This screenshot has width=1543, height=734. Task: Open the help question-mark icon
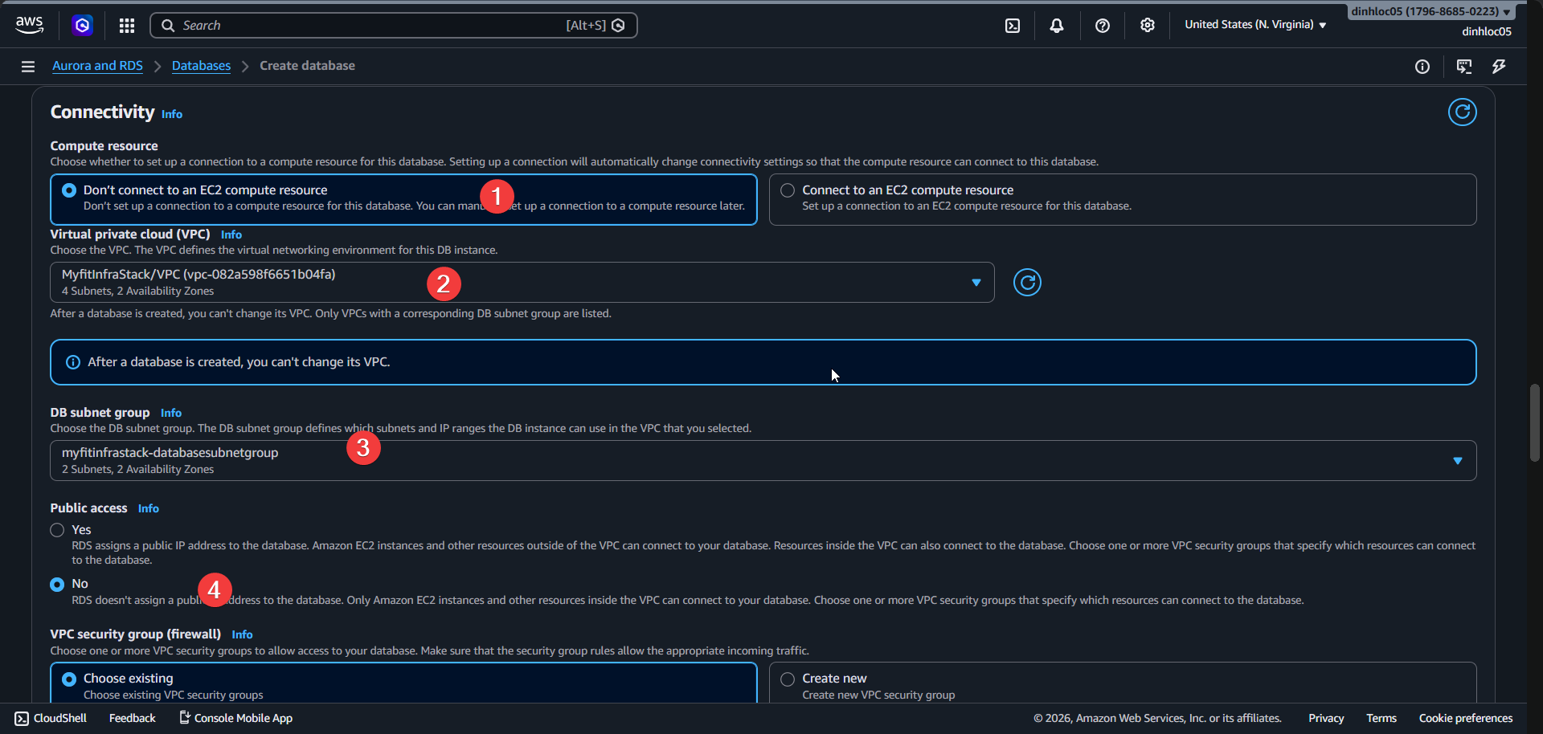tap(1102, 25)
